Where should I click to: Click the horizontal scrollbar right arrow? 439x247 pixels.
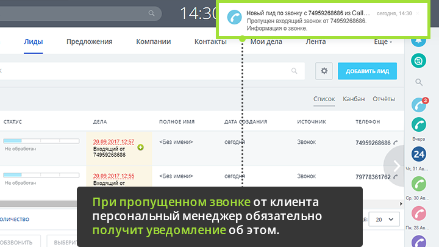tap(401, 204)
